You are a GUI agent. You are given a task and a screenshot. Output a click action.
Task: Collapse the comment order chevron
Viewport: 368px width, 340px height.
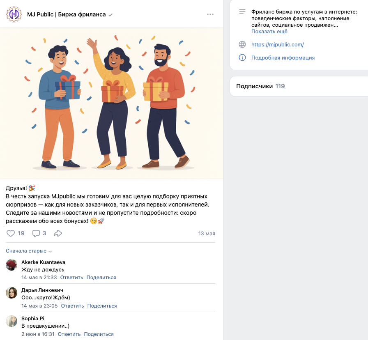(51, 251)
